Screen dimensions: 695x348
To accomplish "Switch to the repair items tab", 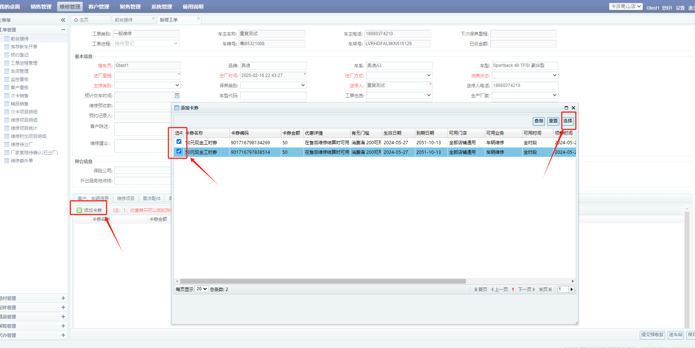I will [126, 199].
